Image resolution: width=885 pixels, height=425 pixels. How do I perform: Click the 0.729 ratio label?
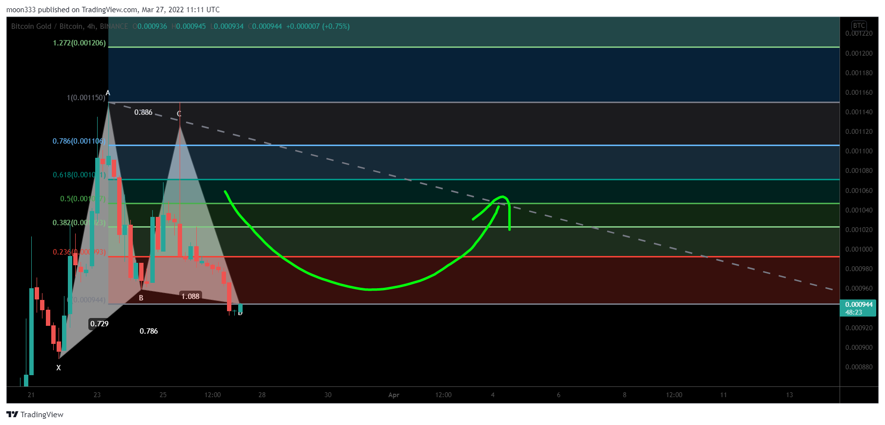click(100, 324)
